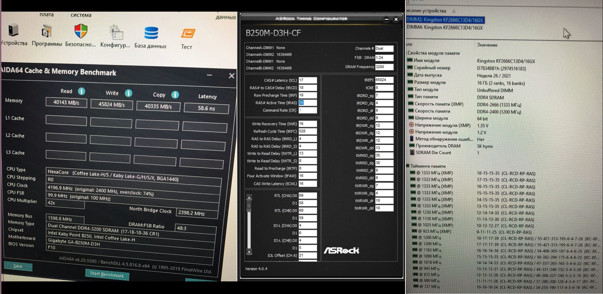Viewport: 603px width, 294px height.
Task: Click the icon beside Серийный номер
Action: pos(410,67)
